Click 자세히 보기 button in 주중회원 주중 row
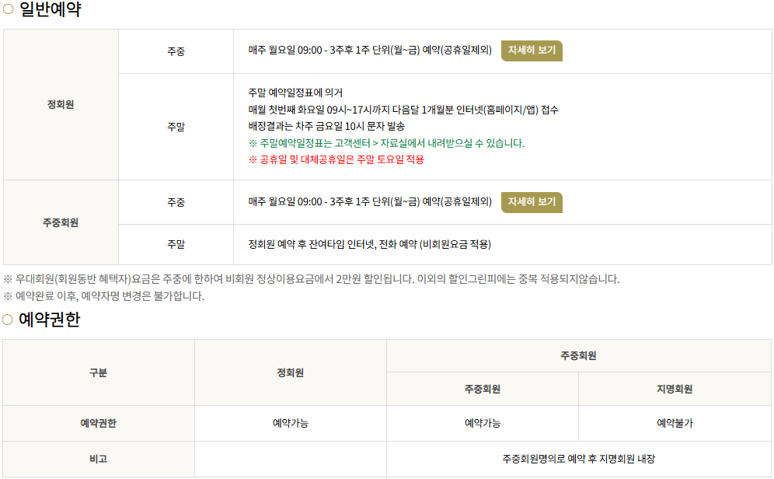The height and width of the screenshot is (479, 774). pyautogui.click(x=532, y=202)
